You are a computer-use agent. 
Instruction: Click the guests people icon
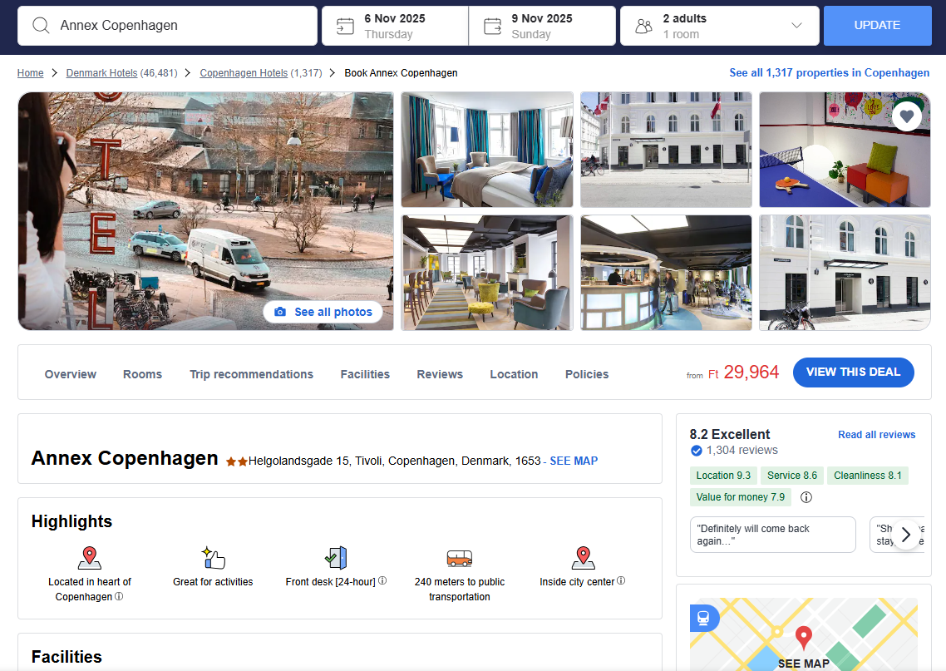tap(643, 26)
